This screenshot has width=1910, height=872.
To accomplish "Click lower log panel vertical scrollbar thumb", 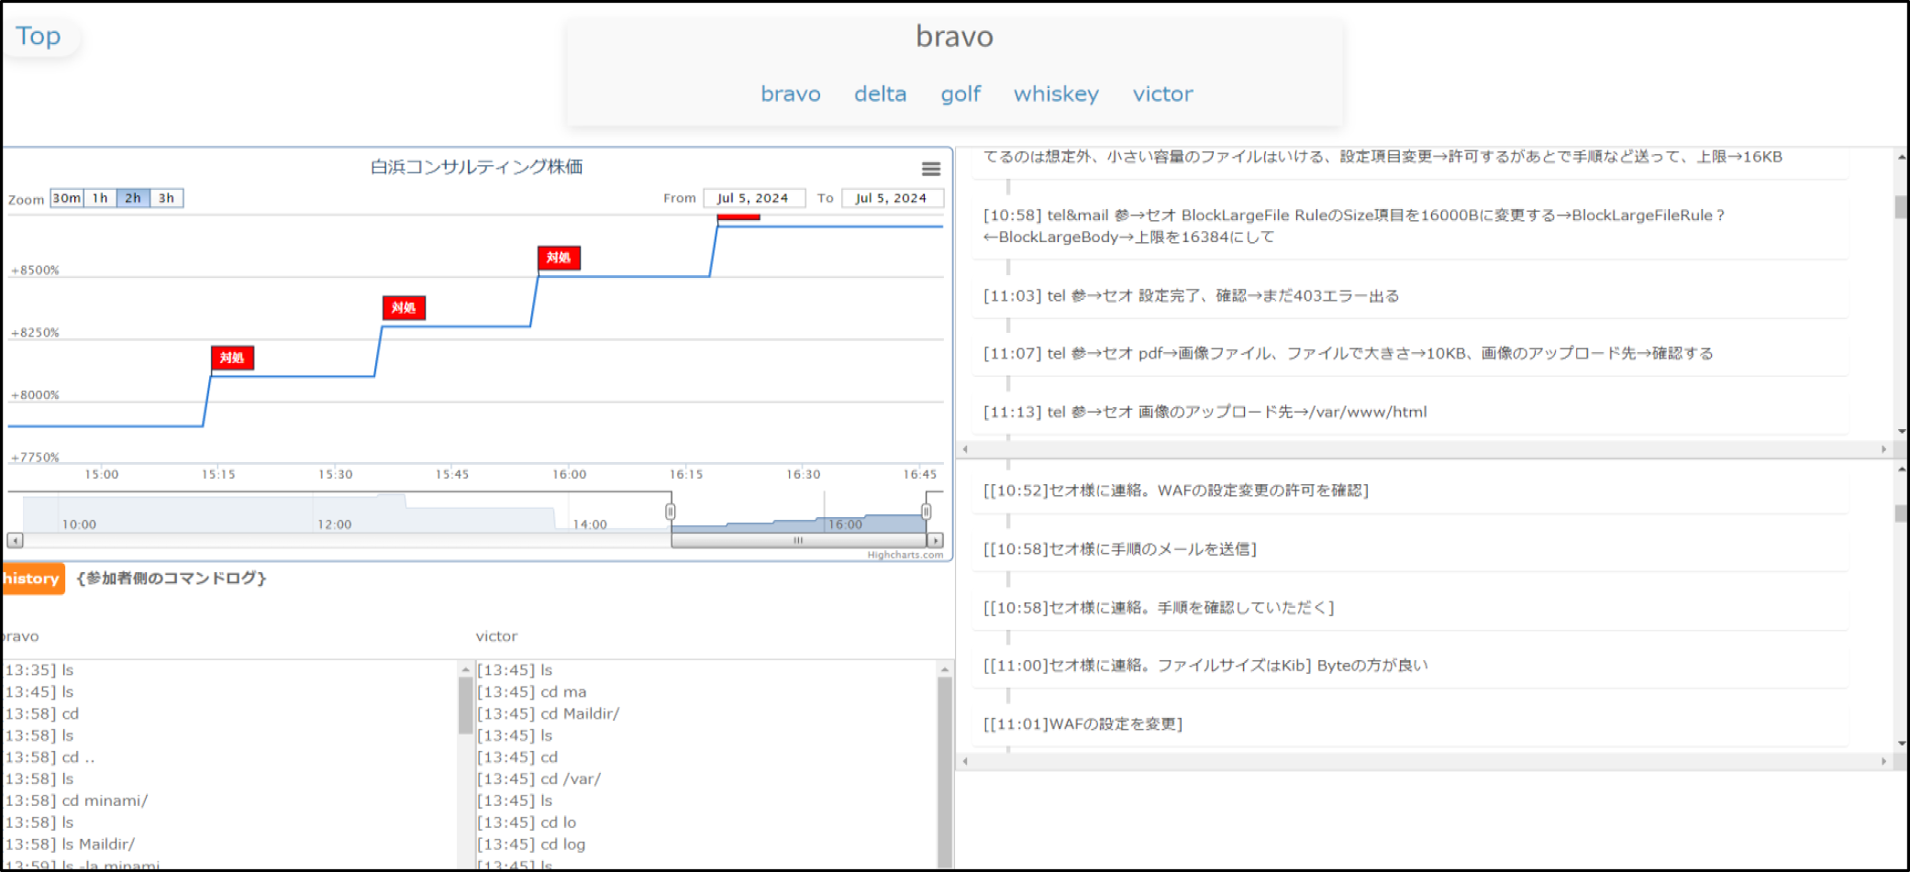I will coord(1901,513).
